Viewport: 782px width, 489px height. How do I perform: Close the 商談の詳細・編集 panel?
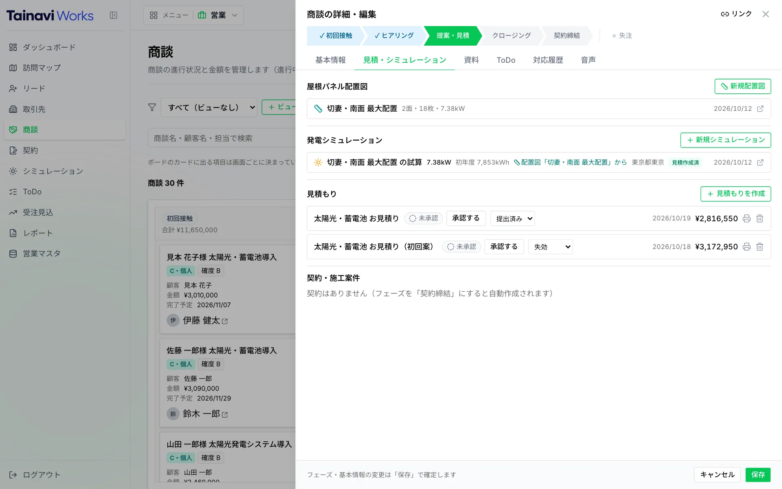pyautogui.click(x=766, y=14)
